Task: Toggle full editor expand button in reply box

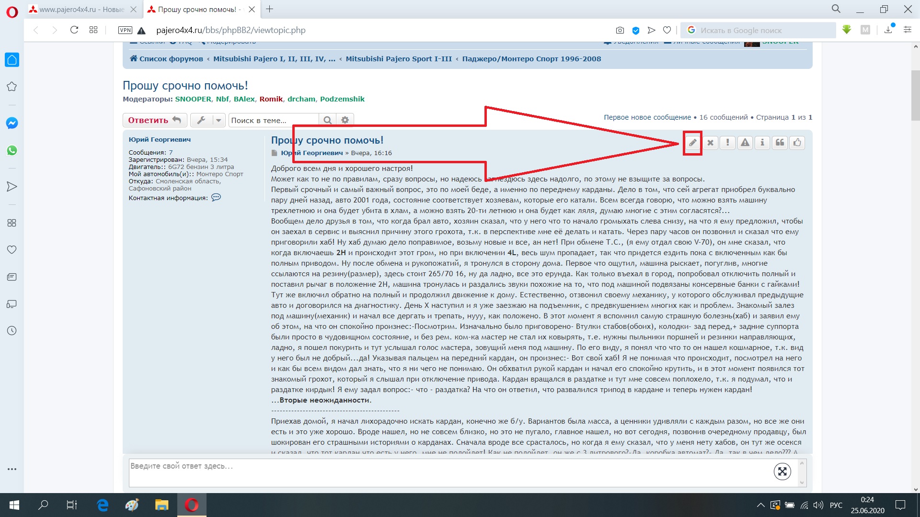Action: pos(782,472)
